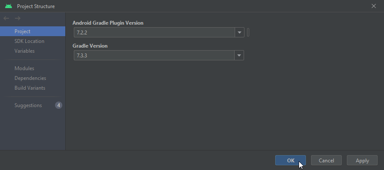Click the Suggestions count badge 4
This screenshot has width=384, height=170.
58,105
